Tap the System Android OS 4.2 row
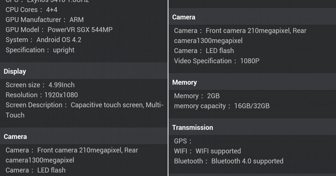The width and height of the screenshot is (336, 176). click(43, 40)
